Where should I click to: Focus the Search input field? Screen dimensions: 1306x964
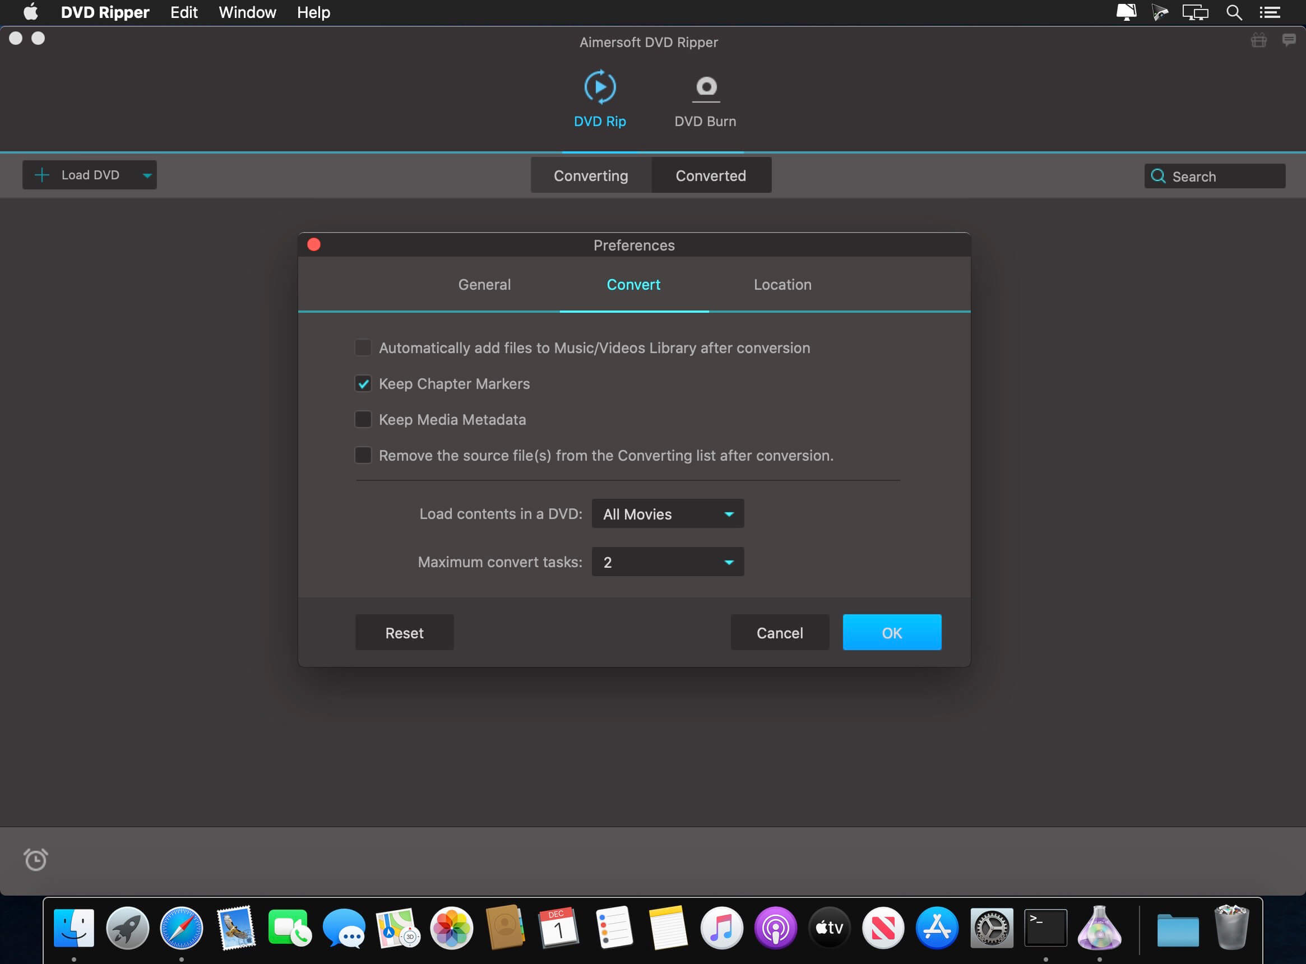click(x=1215, y=176)
